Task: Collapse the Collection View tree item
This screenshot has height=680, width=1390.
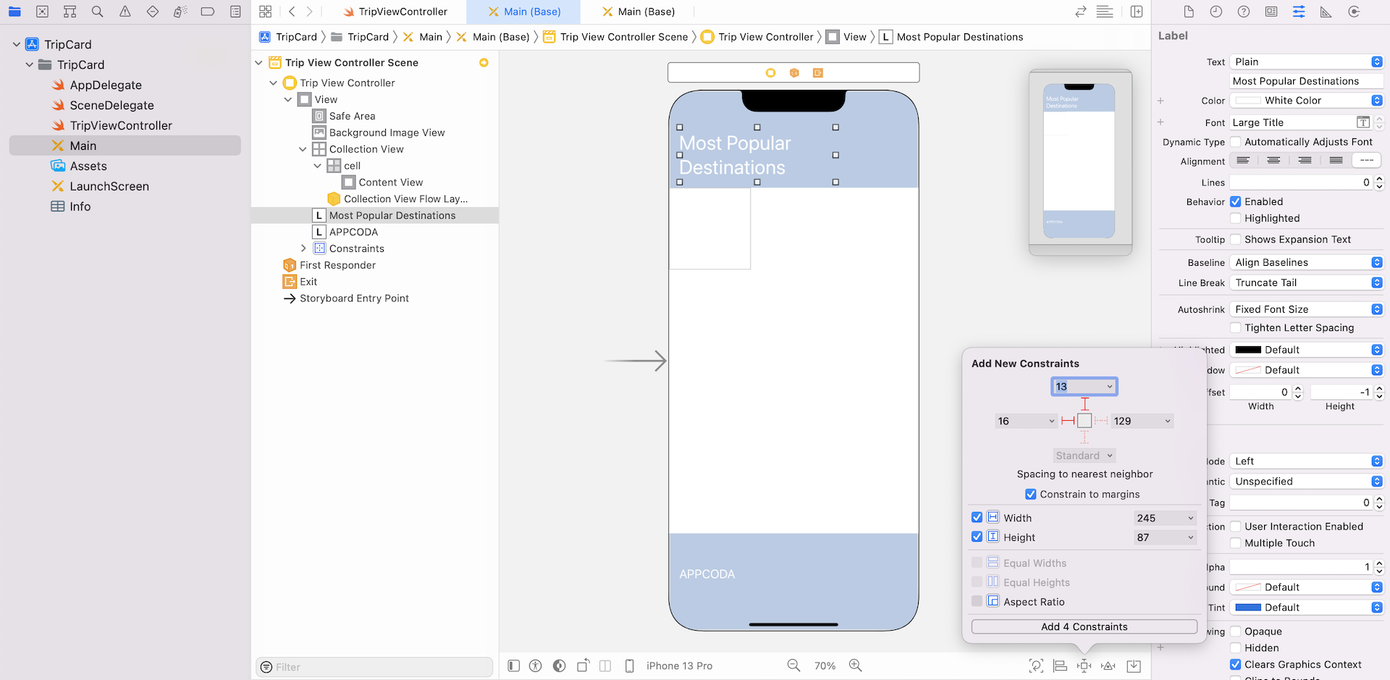Action: coord(303,149)
